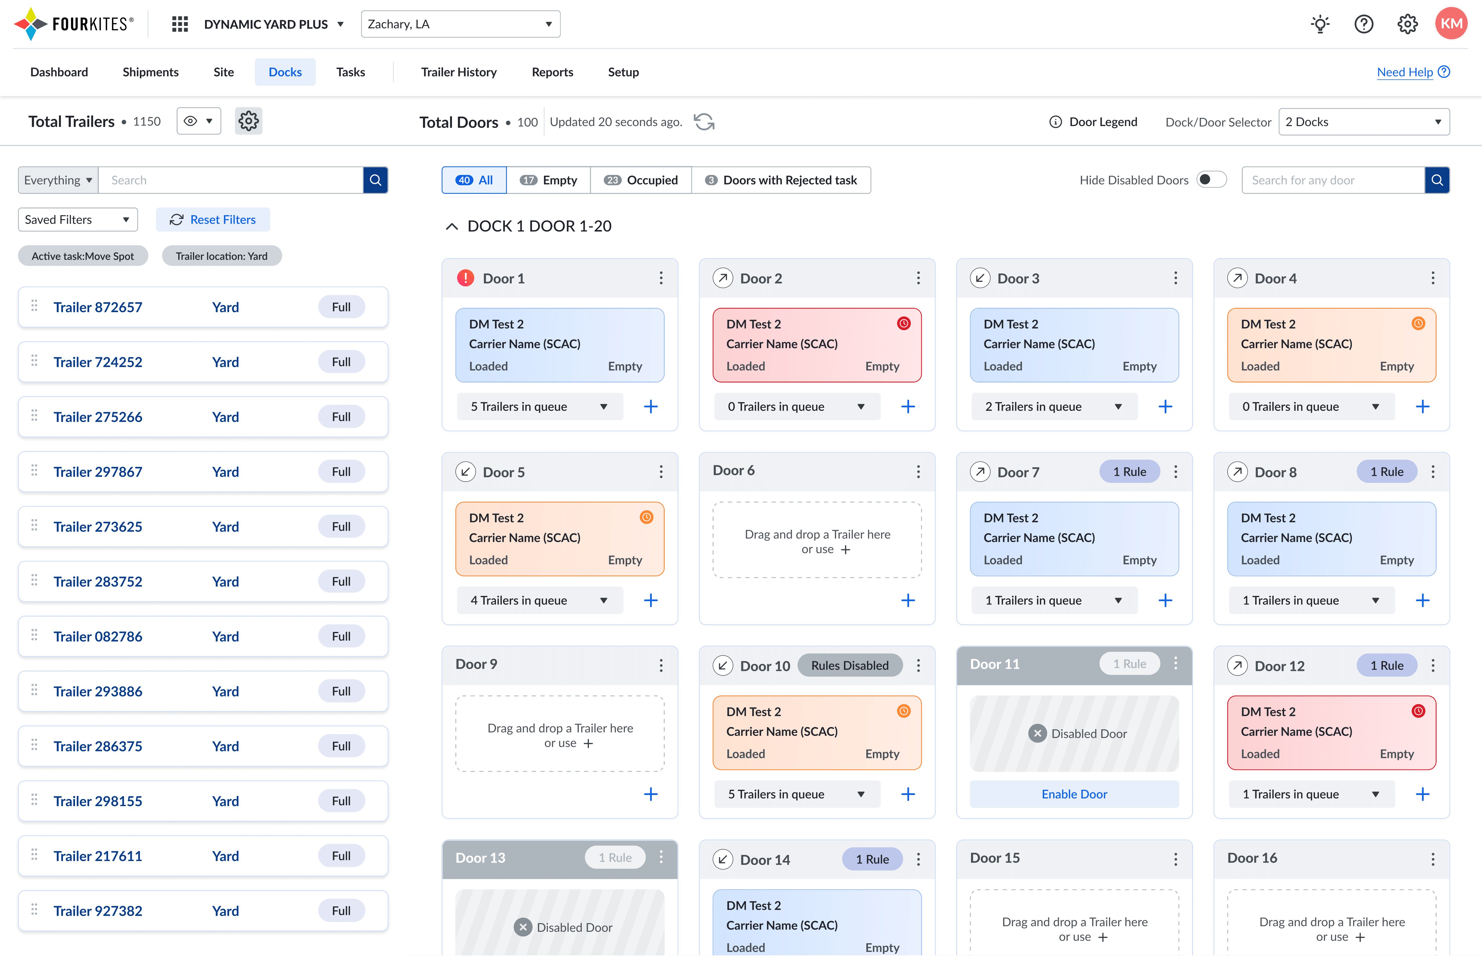
Task: Open the Setup tab
Action: (x=623, y=72)
